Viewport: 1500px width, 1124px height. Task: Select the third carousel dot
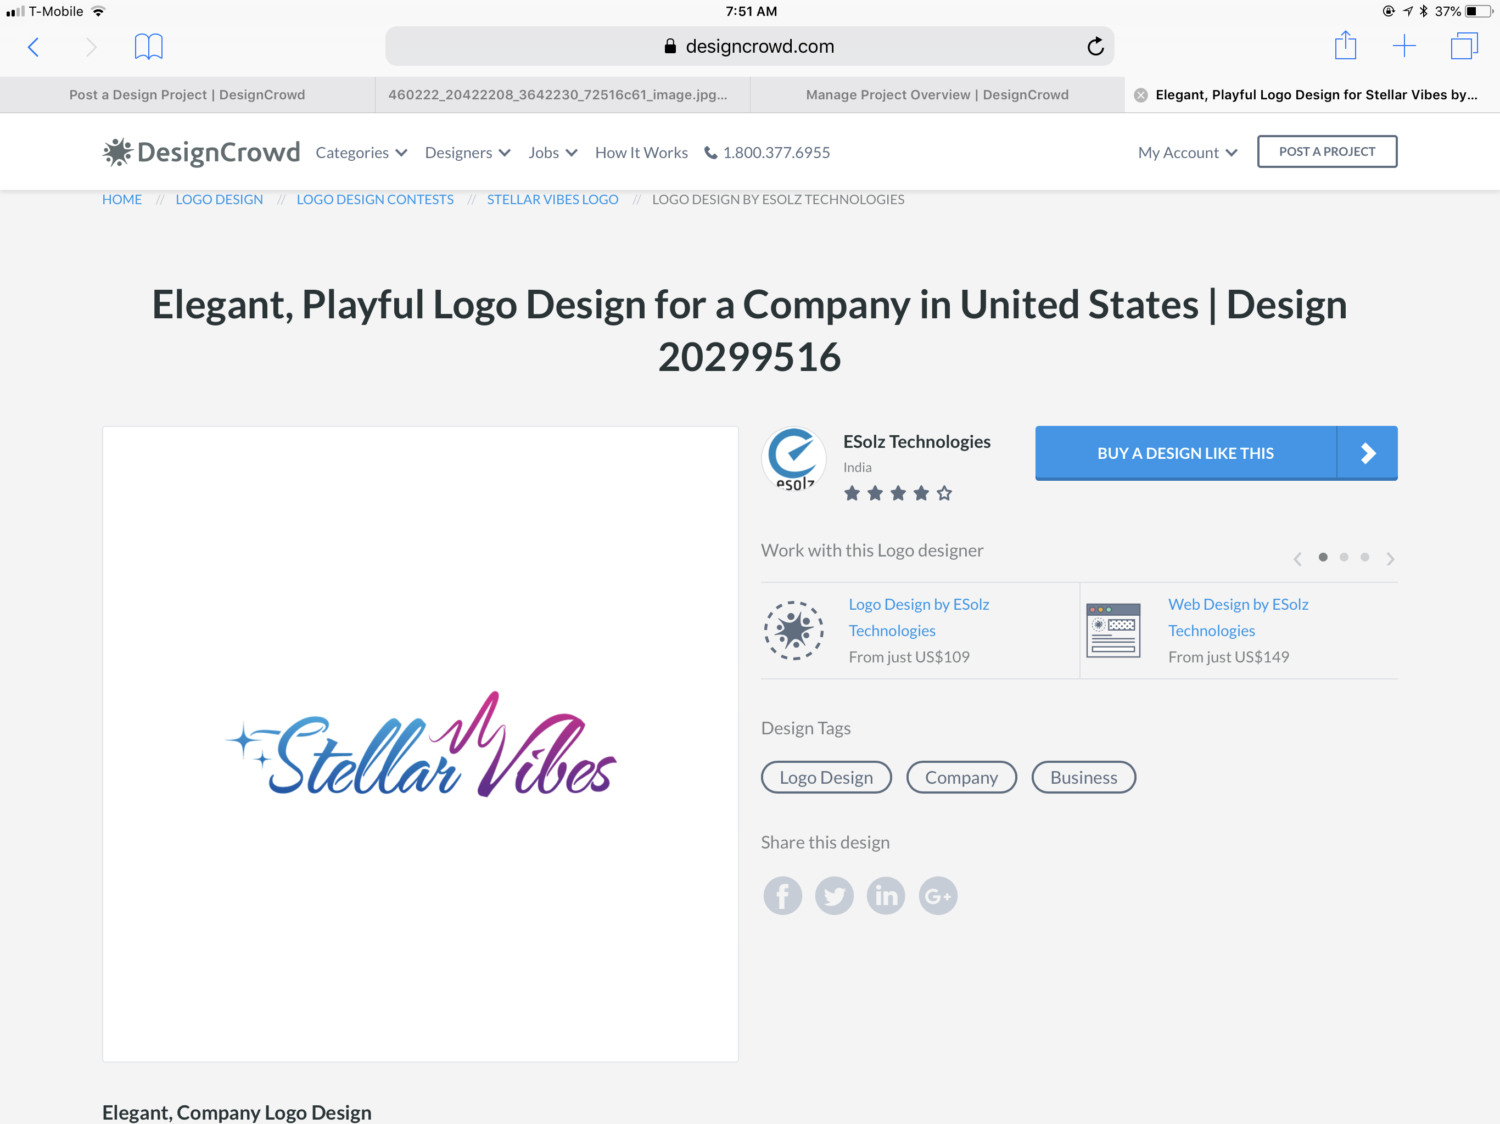click(x=1364, y=557)
